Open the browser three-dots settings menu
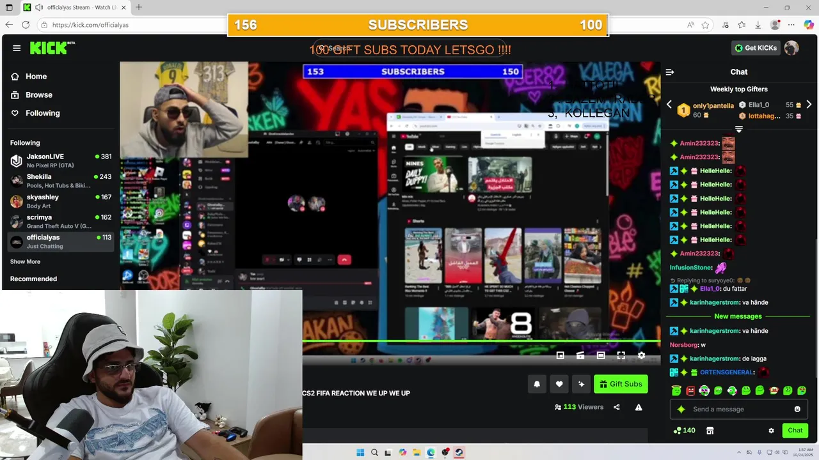The height and width of the screenshot is (460, 819). tap(791, 25)
